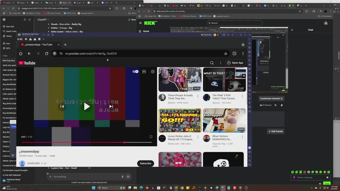This screenshot has width=340, height=191.
Task: Open 'Rare bug story' chat
Action: (x=9, y=60)
